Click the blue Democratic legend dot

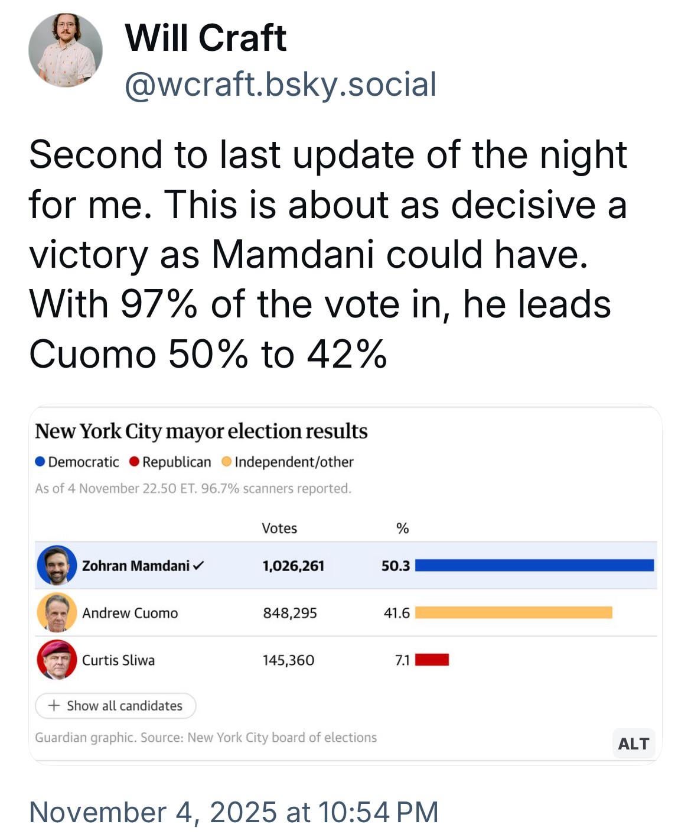(40, 462)
